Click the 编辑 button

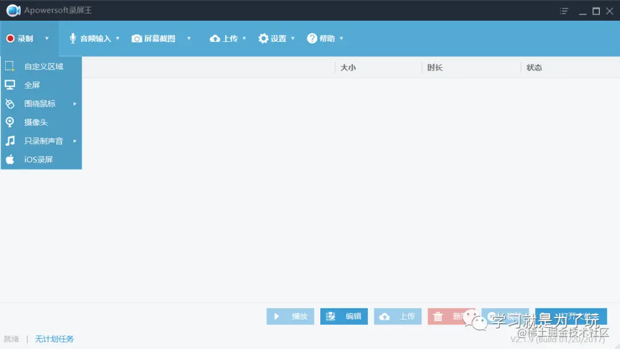tap(344, 316)
